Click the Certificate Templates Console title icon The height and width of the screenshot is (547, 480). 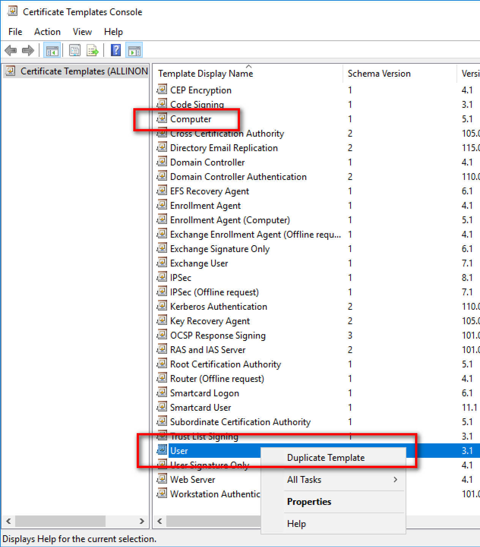click(x=13, y=12)
